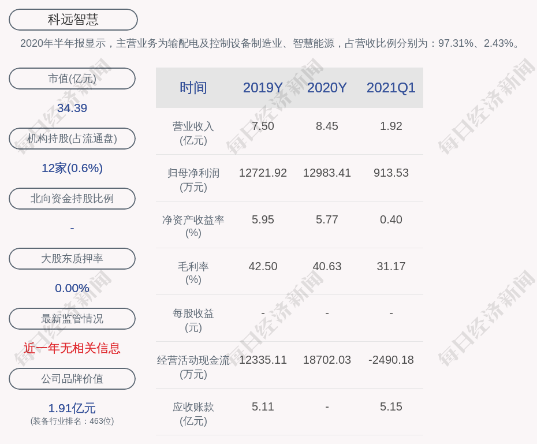Click the 0.40 ROE cell
The image size is (537, 444).
click(x=391, y=219)
